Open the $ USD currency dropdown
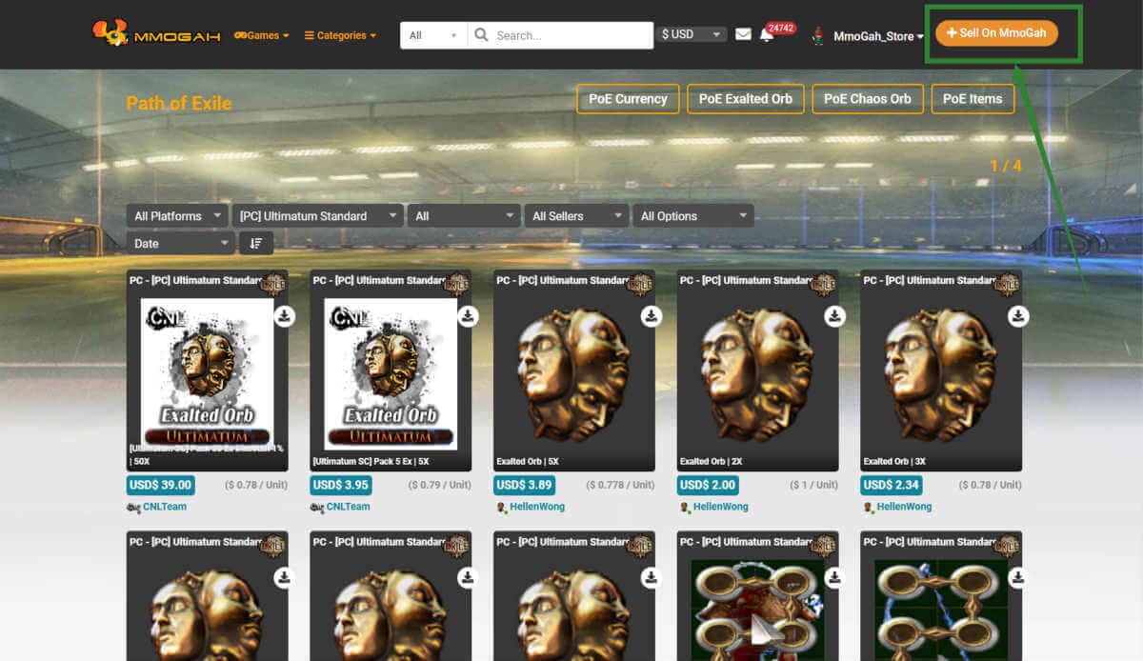The width and height of the screenshot is (1143, 661). pyautogui.click(x=692, y=34)
